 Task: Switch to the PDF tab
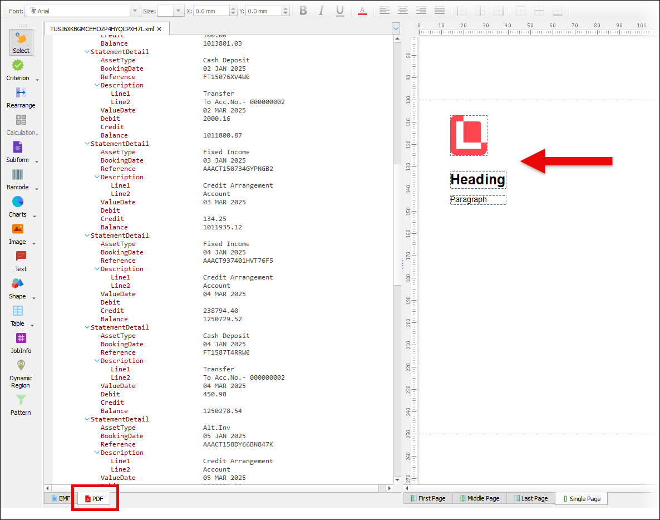(x=94, y=498)
